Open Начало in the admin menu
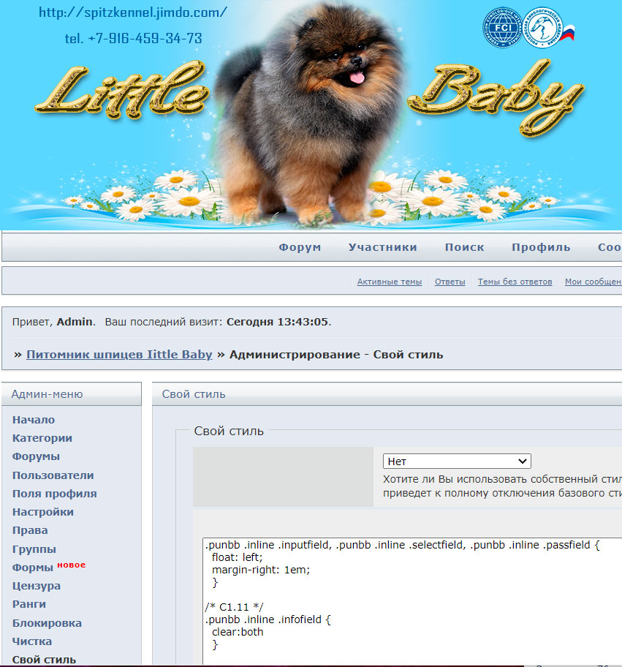622x667 pixels. coord(34,420)
